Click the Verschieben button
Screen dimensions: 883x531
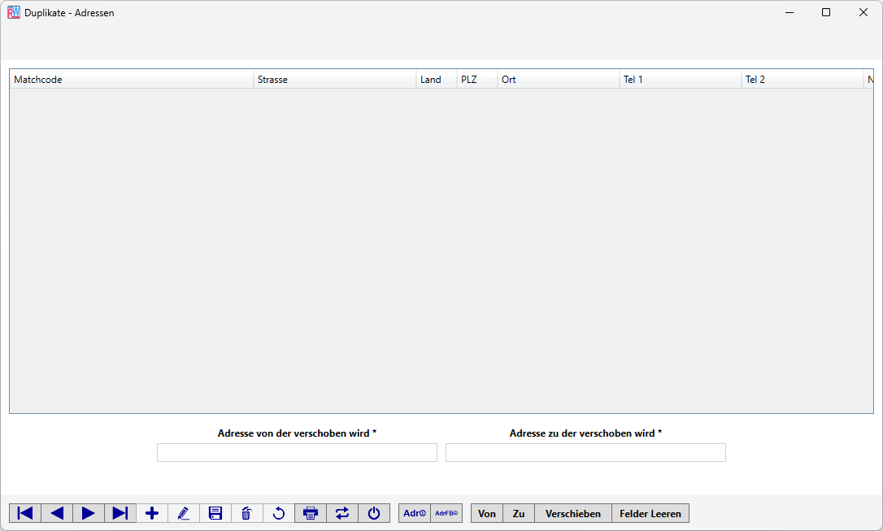573,513
